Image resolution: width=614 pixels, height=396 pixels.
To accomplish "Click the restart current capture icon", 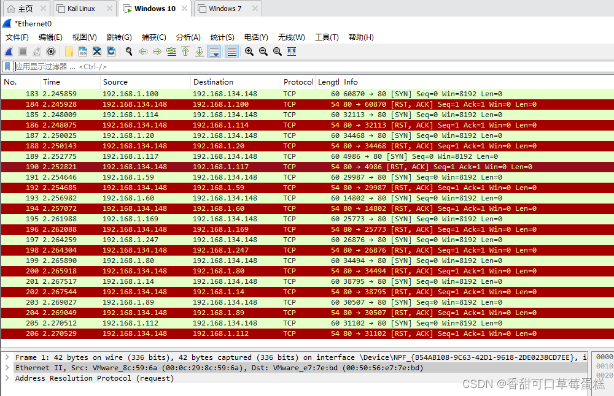I will point(36,51).
